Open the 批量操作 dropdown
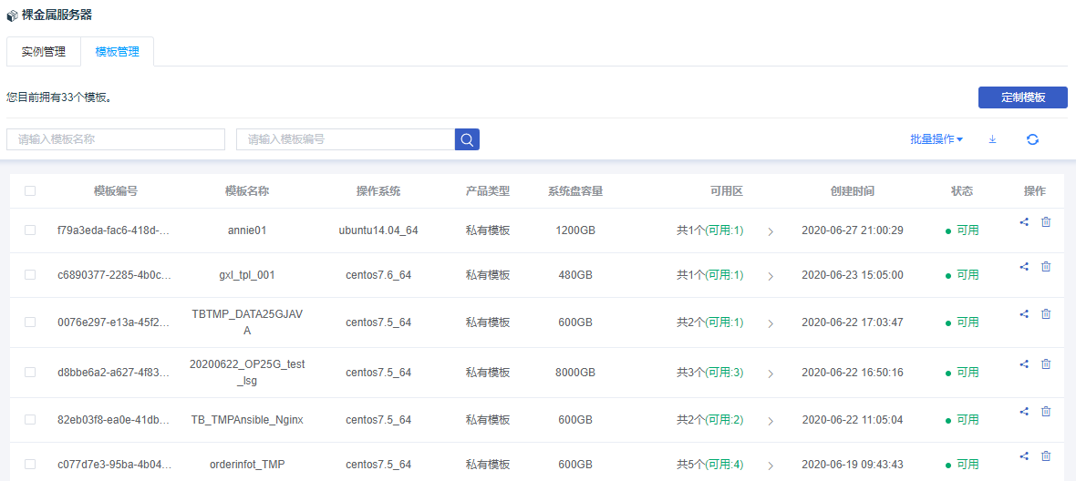The image size is (1076, 481). pos(936,139)
